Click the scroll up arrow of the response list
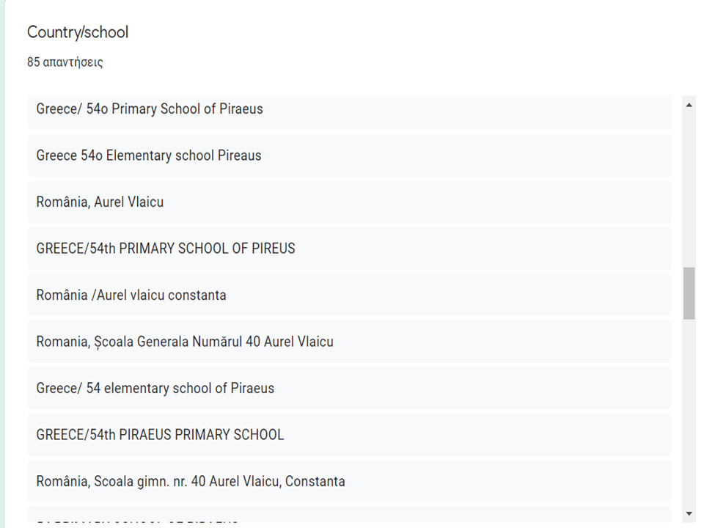The height and width of the screenshot is (528, 704). (x=689, y=105)
